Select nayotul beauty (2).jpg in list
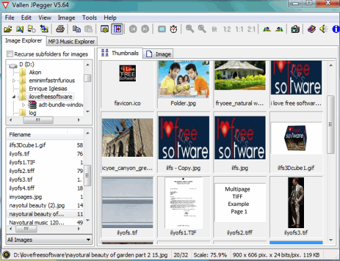Viewport: 340px width, 261px height. pyautogui.click(x=37, y=205)
